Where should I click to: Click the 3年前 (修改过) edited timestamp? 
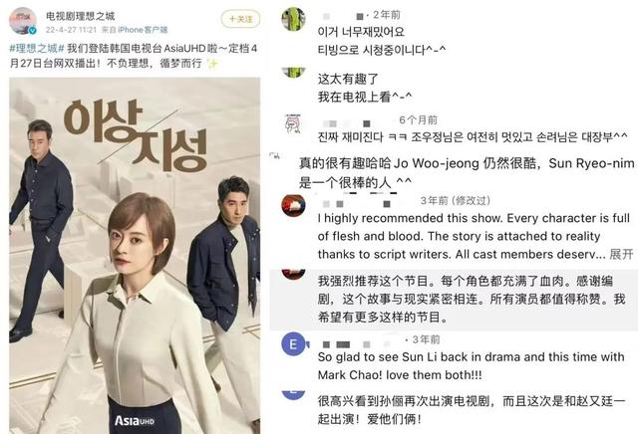pos(456,200)
